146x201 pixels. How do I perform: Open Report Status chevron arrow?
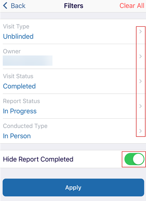141,106
